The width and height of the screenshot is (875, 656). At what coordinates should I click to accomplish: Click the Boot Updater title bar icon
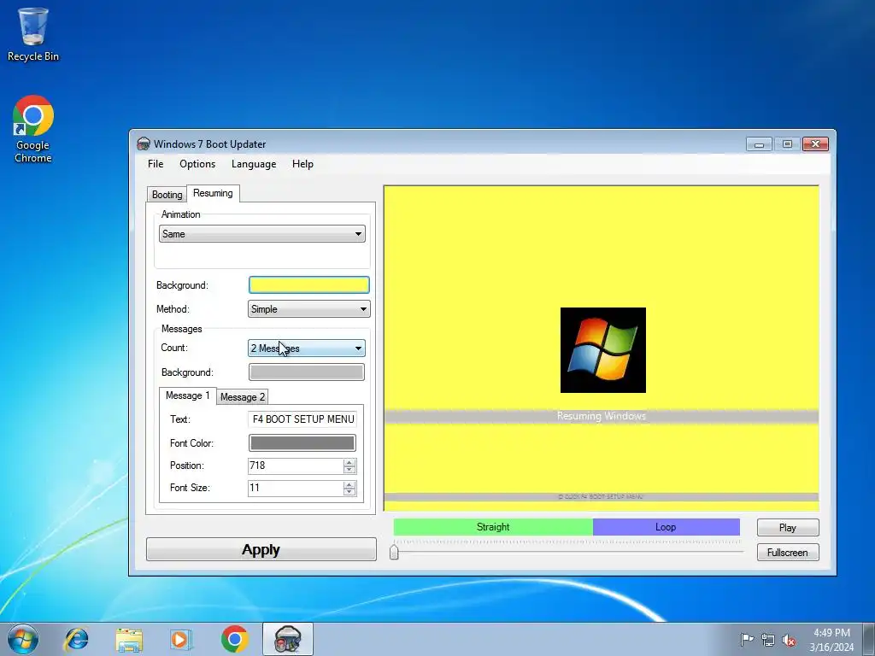[144, 143]
